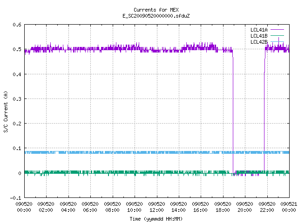The height and width of the screenshot is (223, 298).
Task: Click the LCL41B legend label
Action: coord(259,36)
